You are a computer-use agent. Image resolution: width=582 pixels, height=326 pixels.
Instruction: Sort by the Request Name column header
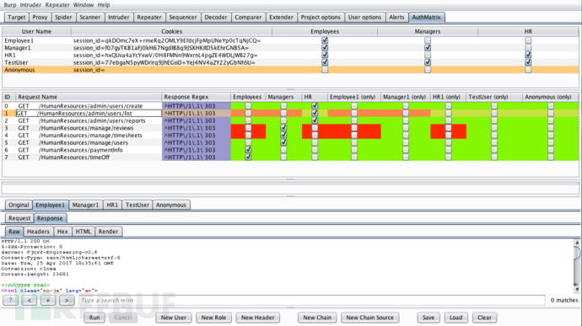tap(89, 97)
